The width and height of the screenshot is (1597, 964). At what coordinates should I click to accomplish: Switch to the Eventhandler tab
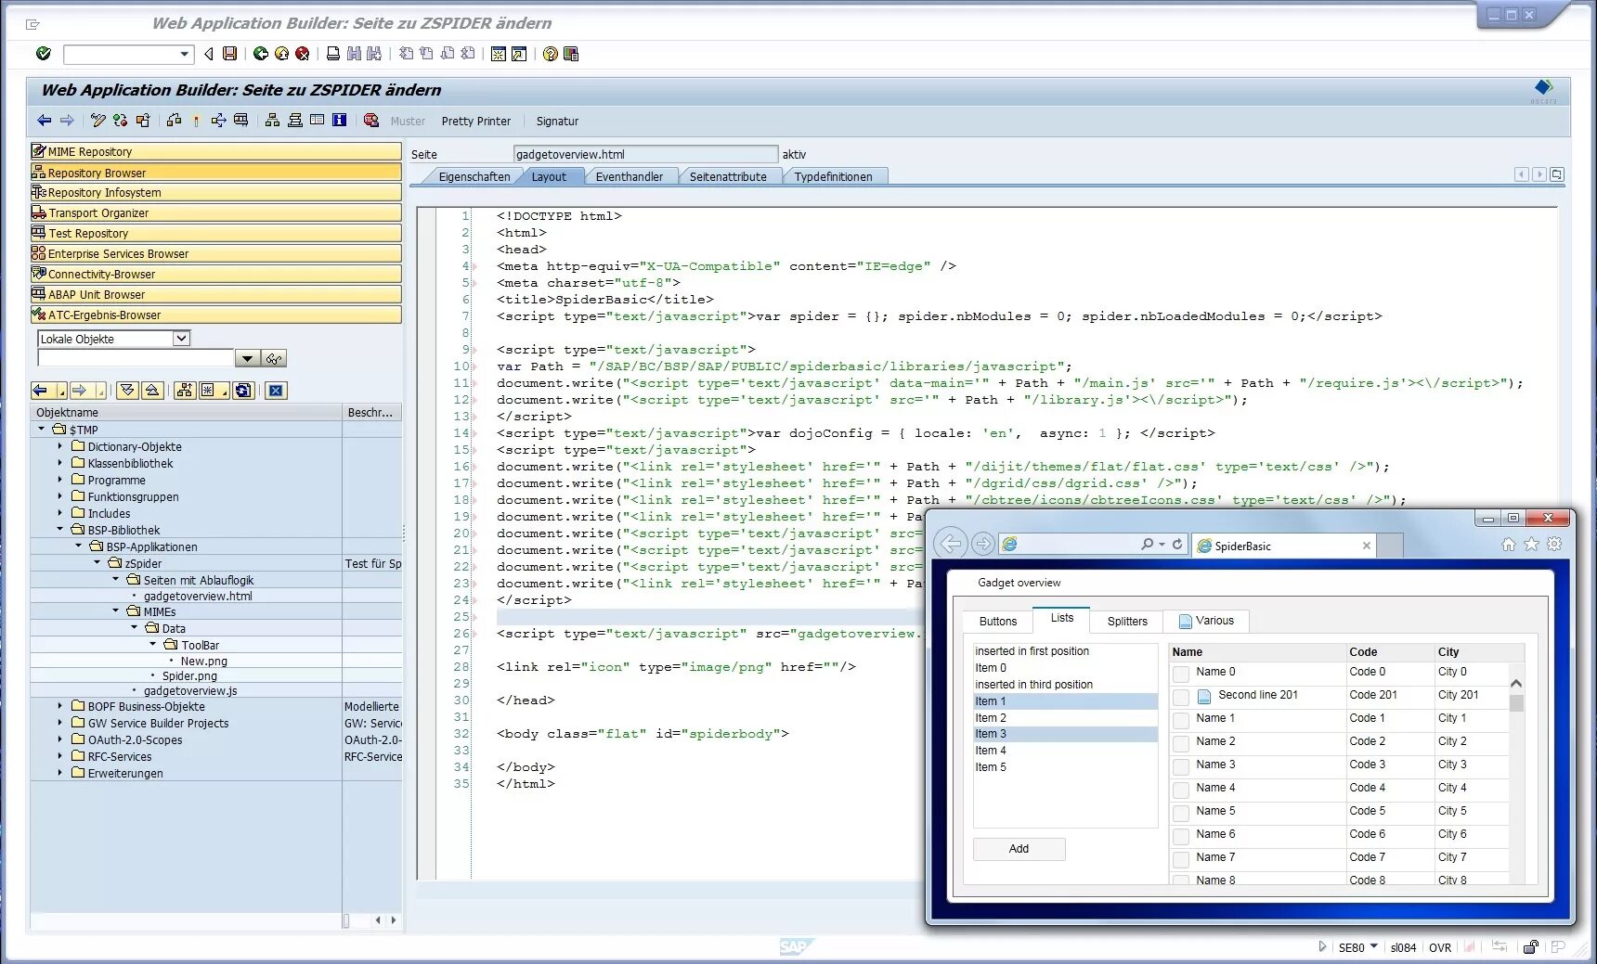(630, 176)
